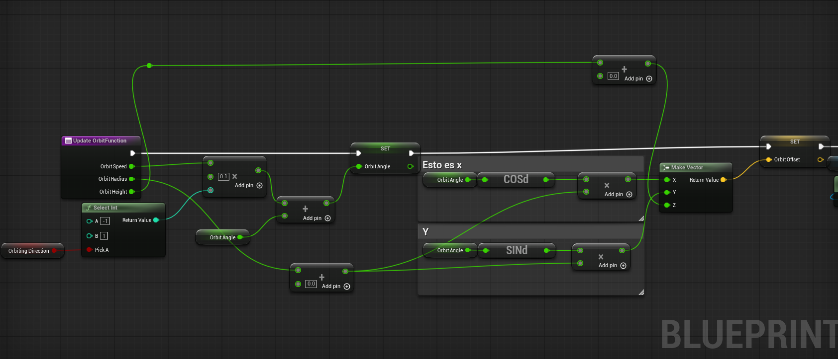
Task: Click the Orbit Speed output pin
Action: 132,166
